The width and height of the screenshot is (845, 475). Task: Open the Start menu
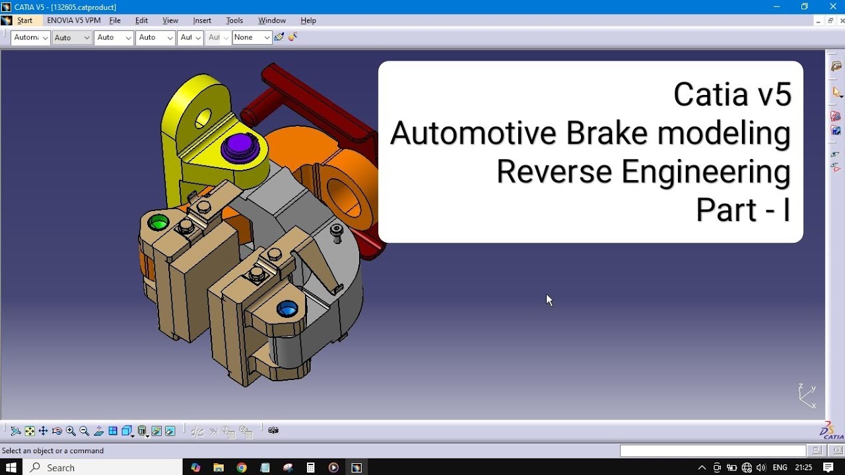pyautogui.click(x=24, y=20)
